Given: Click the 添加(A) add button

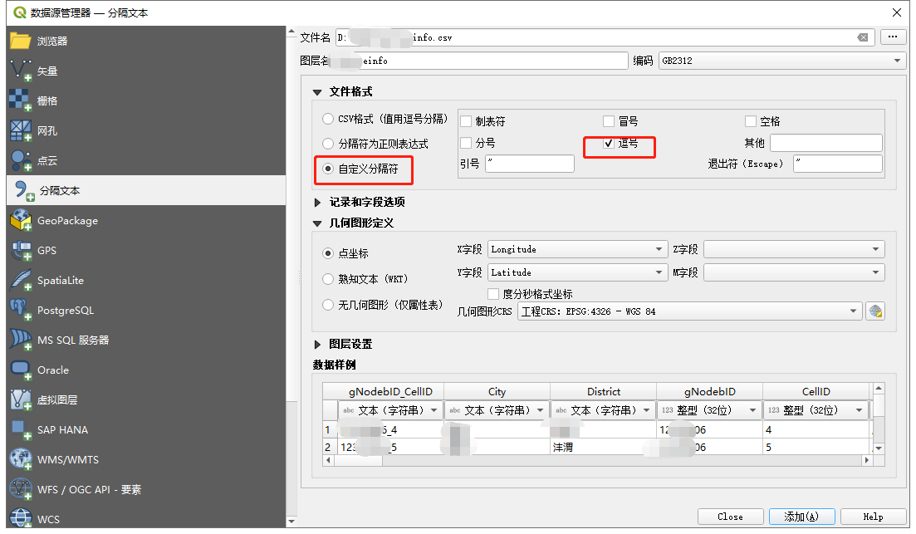Looking at the screenshot, I should click(x=801, y=517).
